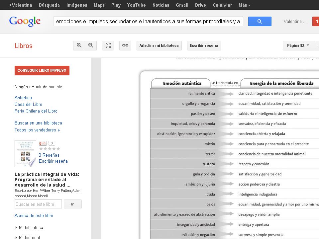Click Buscar en una biblioteca link
The width and height of the screenshot is (319, 239).
click(x=38, y=123)
